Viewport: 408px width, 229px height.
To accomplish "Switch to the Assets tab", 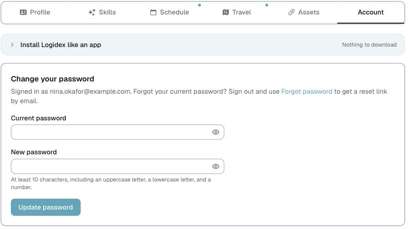I will pyautogui.click(x=304, y=12).
